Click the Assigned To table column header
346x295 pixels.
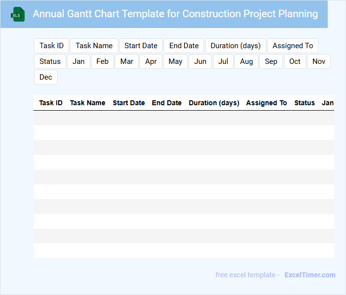point(266,103)
